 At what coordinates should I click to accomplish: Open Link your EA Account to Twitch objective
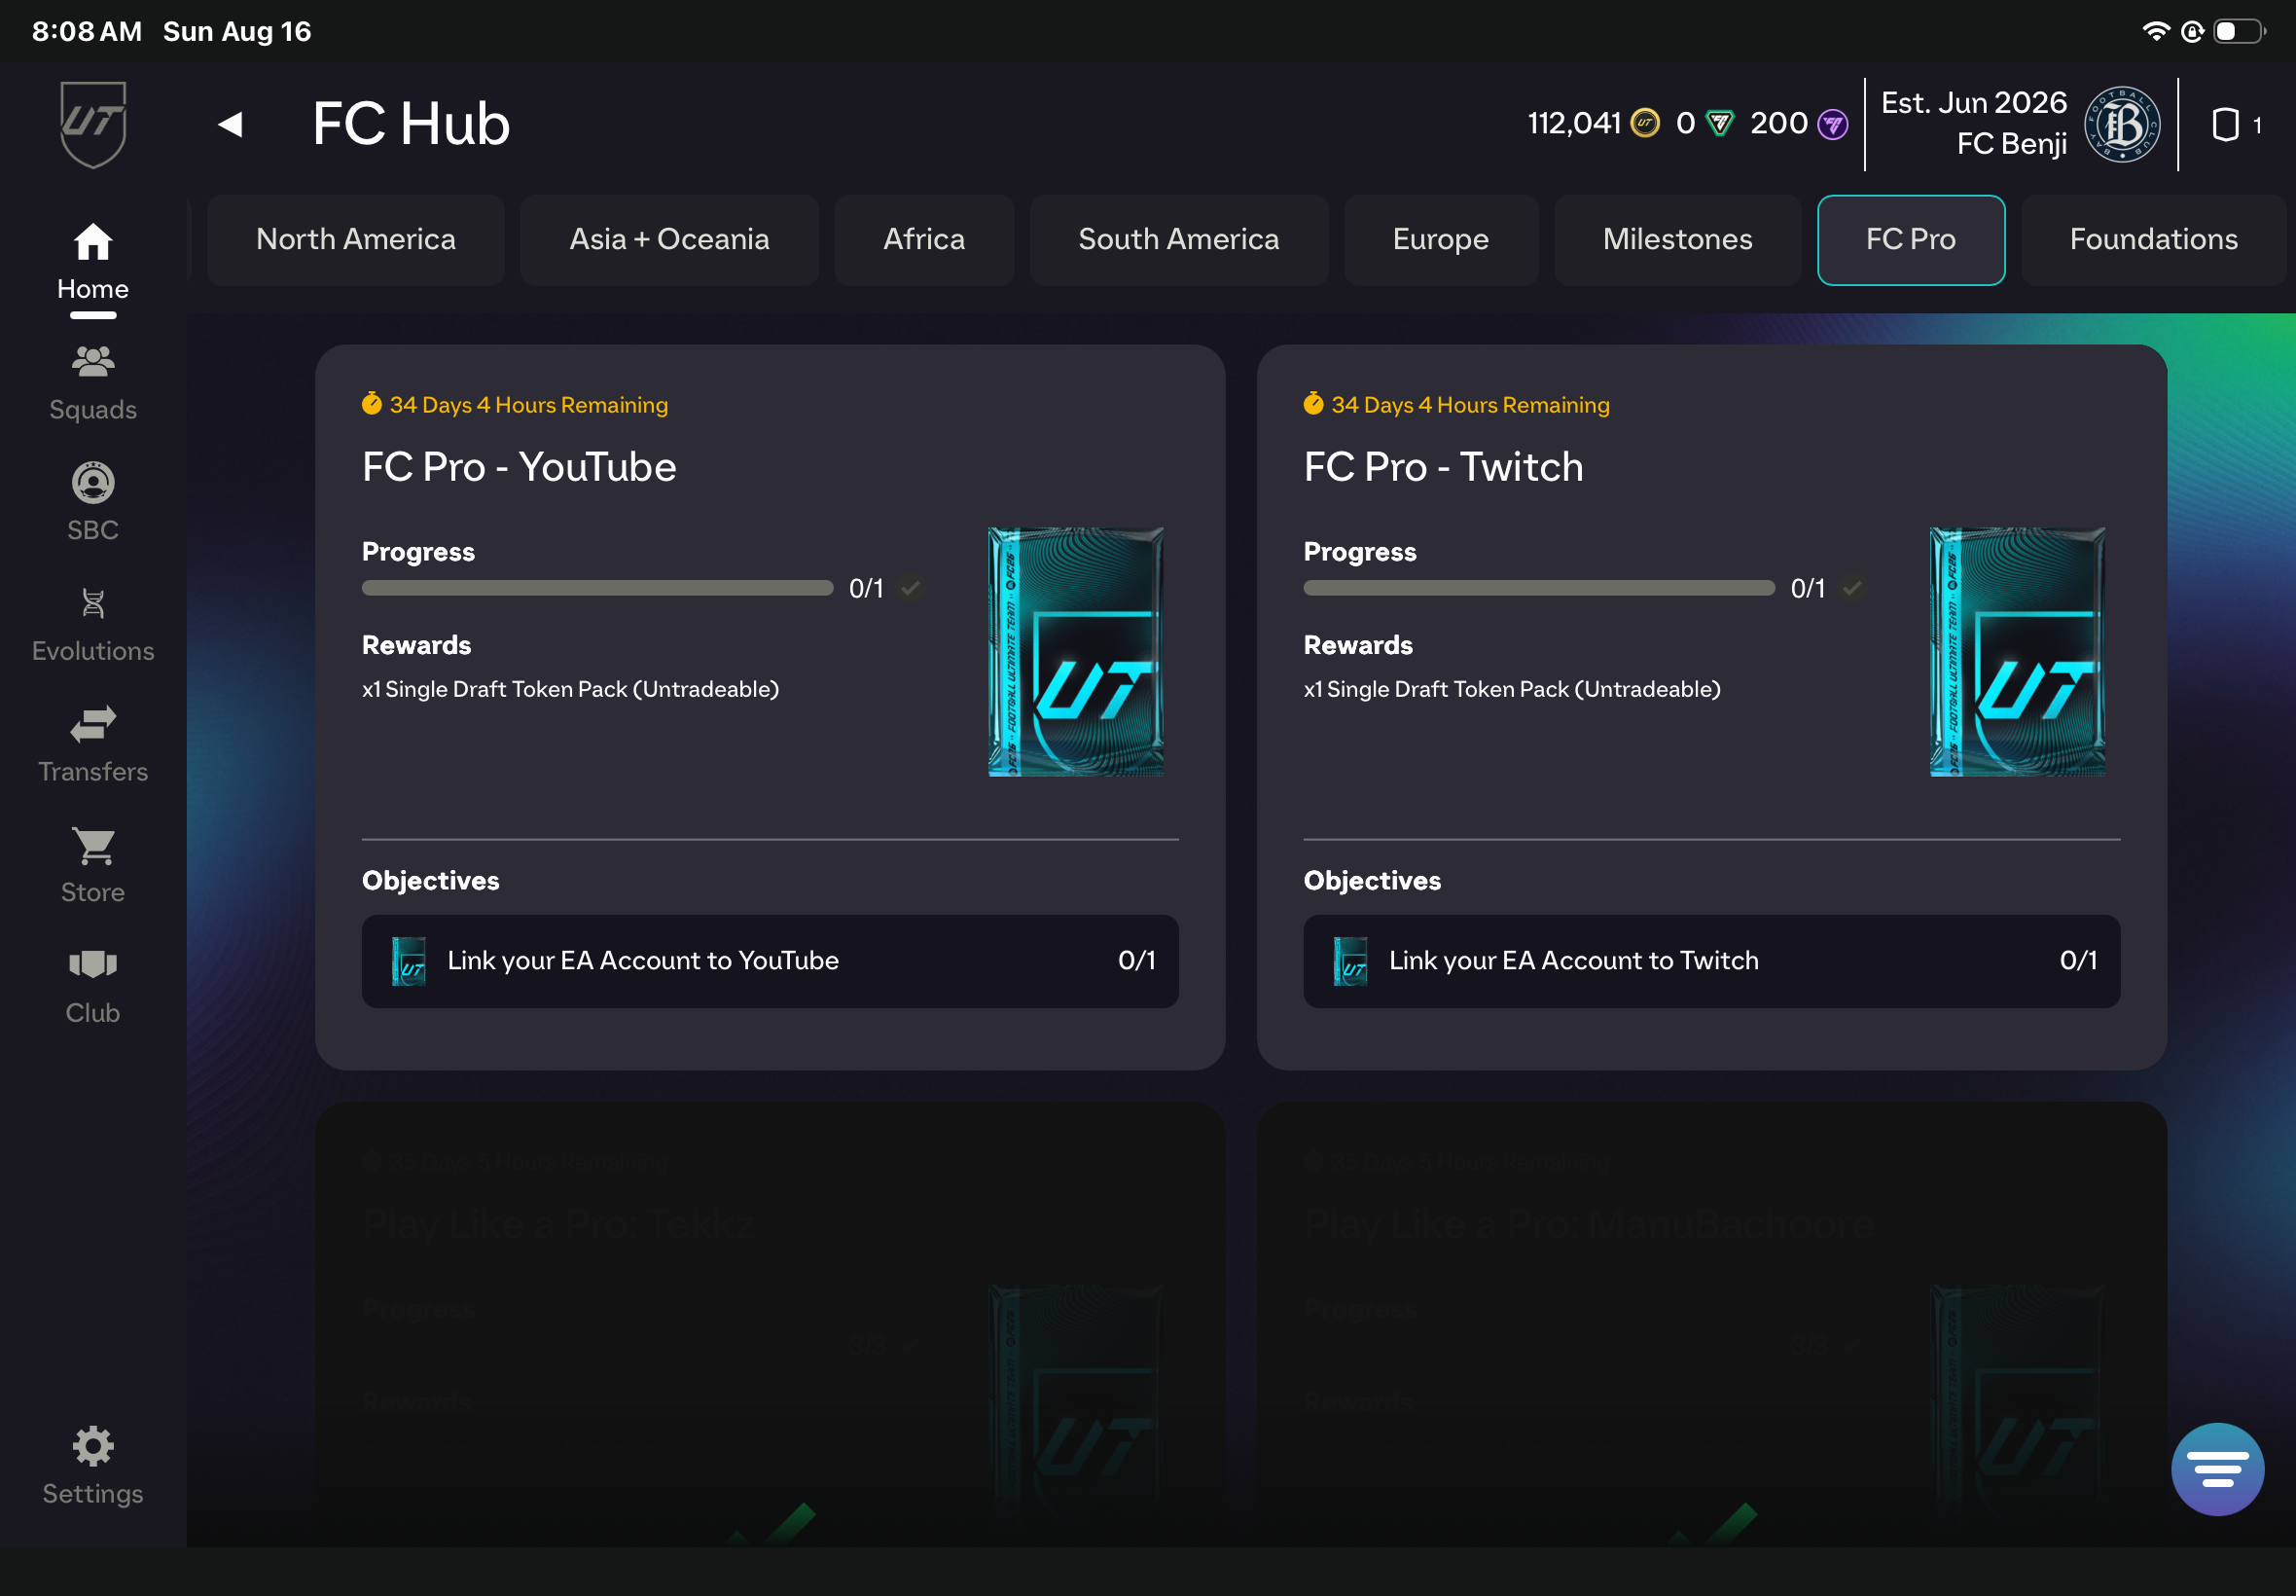[1711, 961]
